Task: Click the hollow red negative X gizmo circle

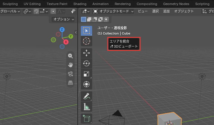Action: (58, 34)
